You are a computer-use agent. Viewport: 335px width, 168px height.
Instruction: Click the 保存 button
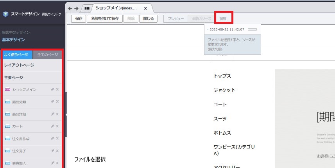coord(79,19)
